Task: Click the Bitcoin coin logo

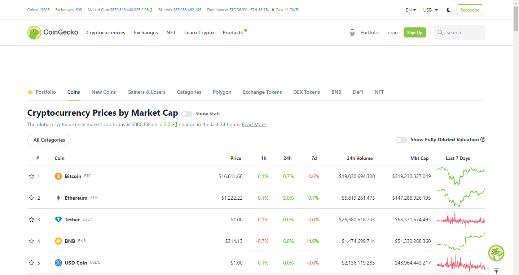Action: click(x=58, y=176)
